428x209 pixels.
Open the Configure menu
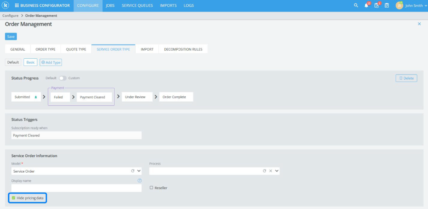point(88,6)
